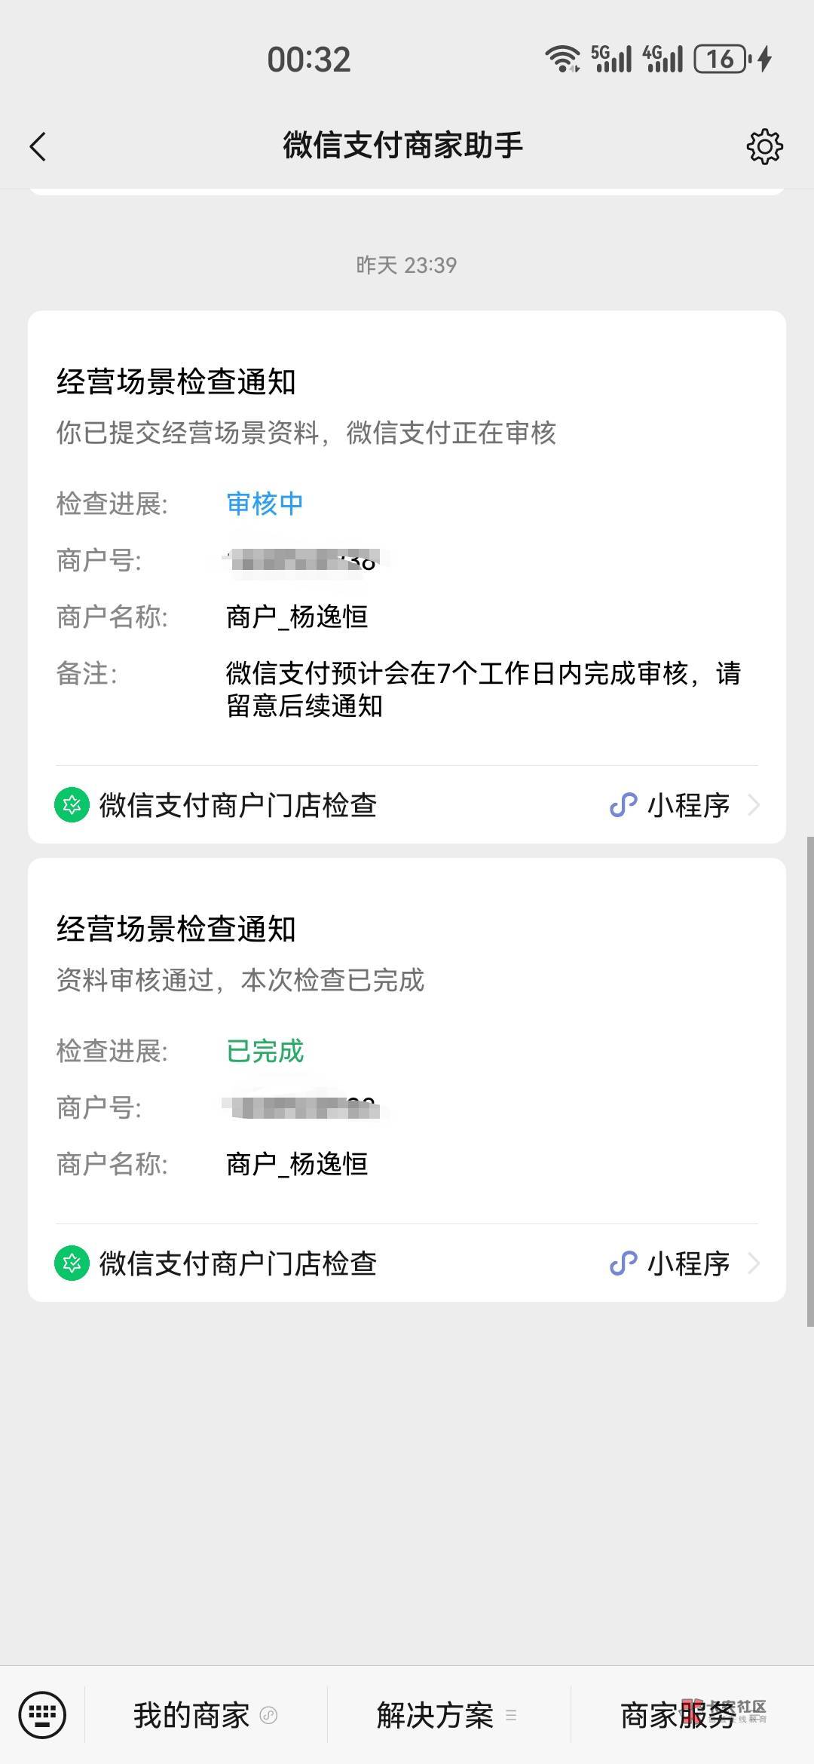Open the 解决方案 bottom menu
The height and width of the screenshot is (1764, 814).
435,1716
